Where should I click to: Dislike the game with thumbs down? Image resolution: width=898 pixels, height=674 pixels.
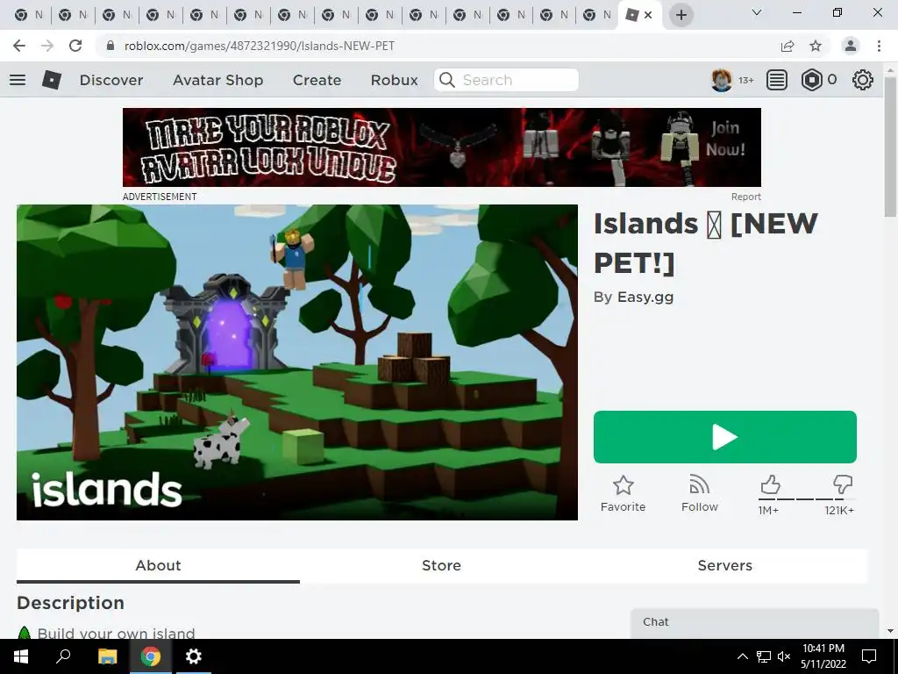coord(843,484)
